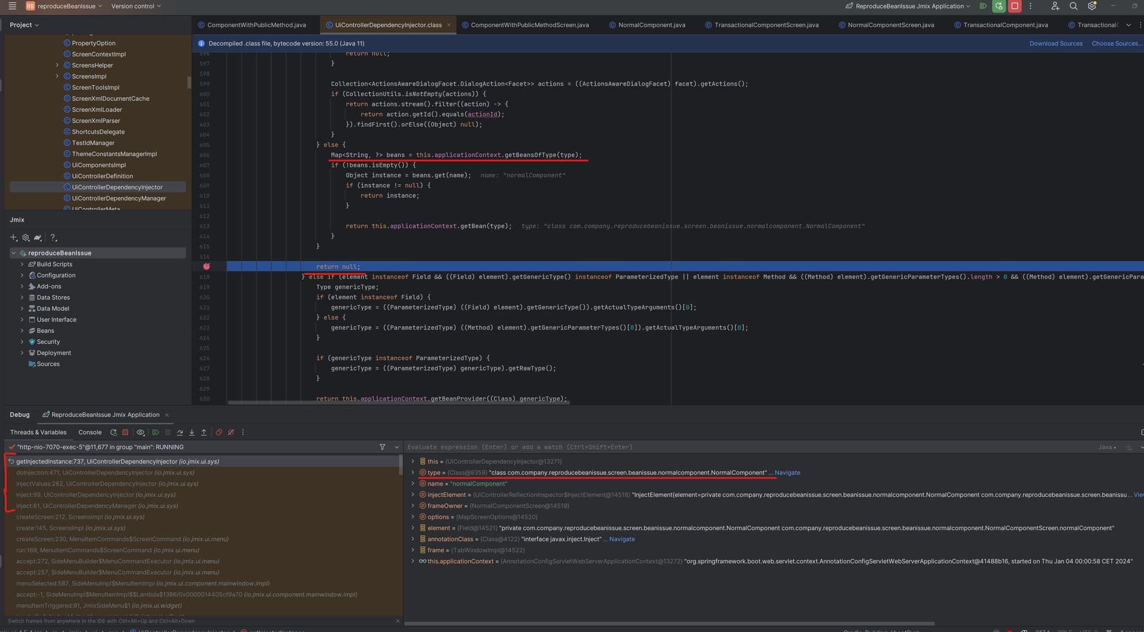The image size is (1144, 632).
Task: Click the Step Over icon
Action: click(179, 432)
